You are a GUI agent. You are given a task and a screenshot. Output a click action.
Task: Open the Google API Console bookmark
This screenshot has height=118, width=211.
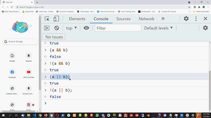tap(167, 12)
